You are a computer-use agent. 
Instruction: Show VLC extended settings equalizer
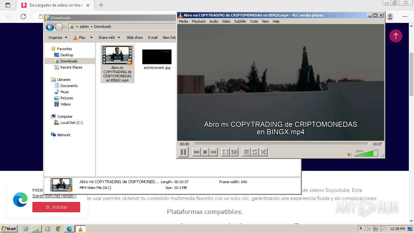234,152
